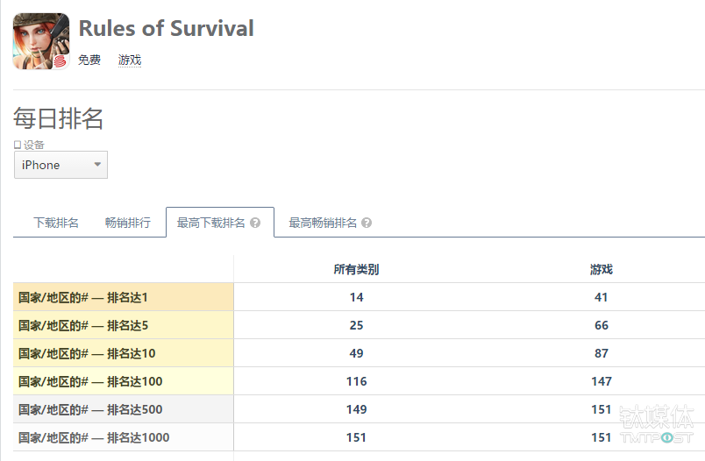The image size is (705, 461).
Task: Click the 每日排名 heading
Action: (58, 118)
